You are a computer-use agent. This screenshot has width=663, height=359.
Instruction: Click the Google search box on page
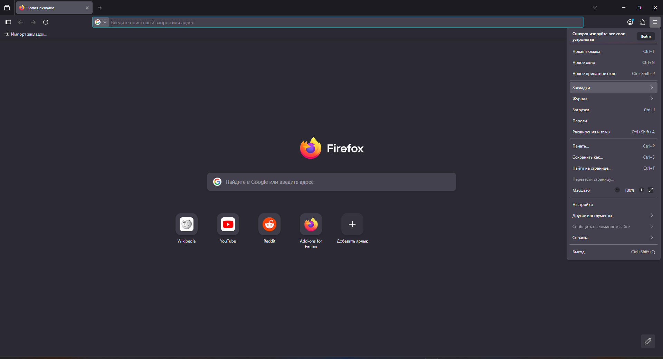coord(332,182)
